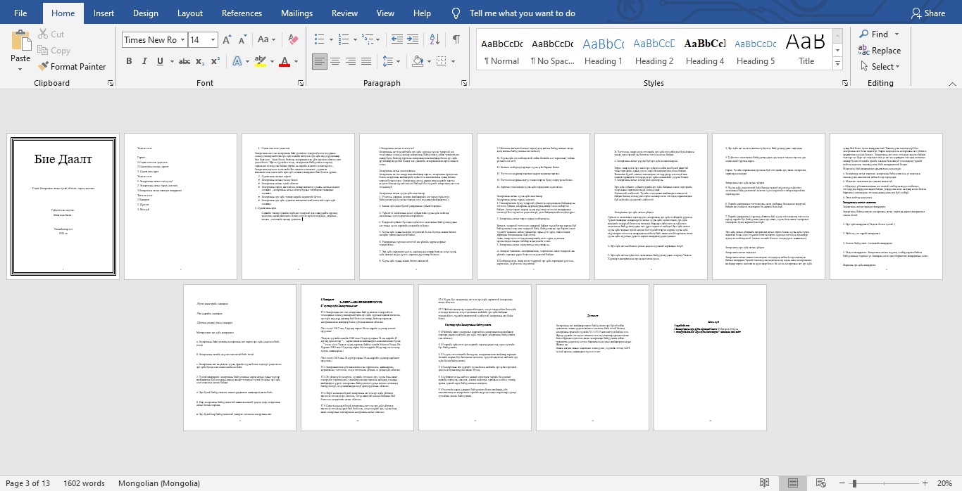Open the font name dropdown

coord(182,40)
